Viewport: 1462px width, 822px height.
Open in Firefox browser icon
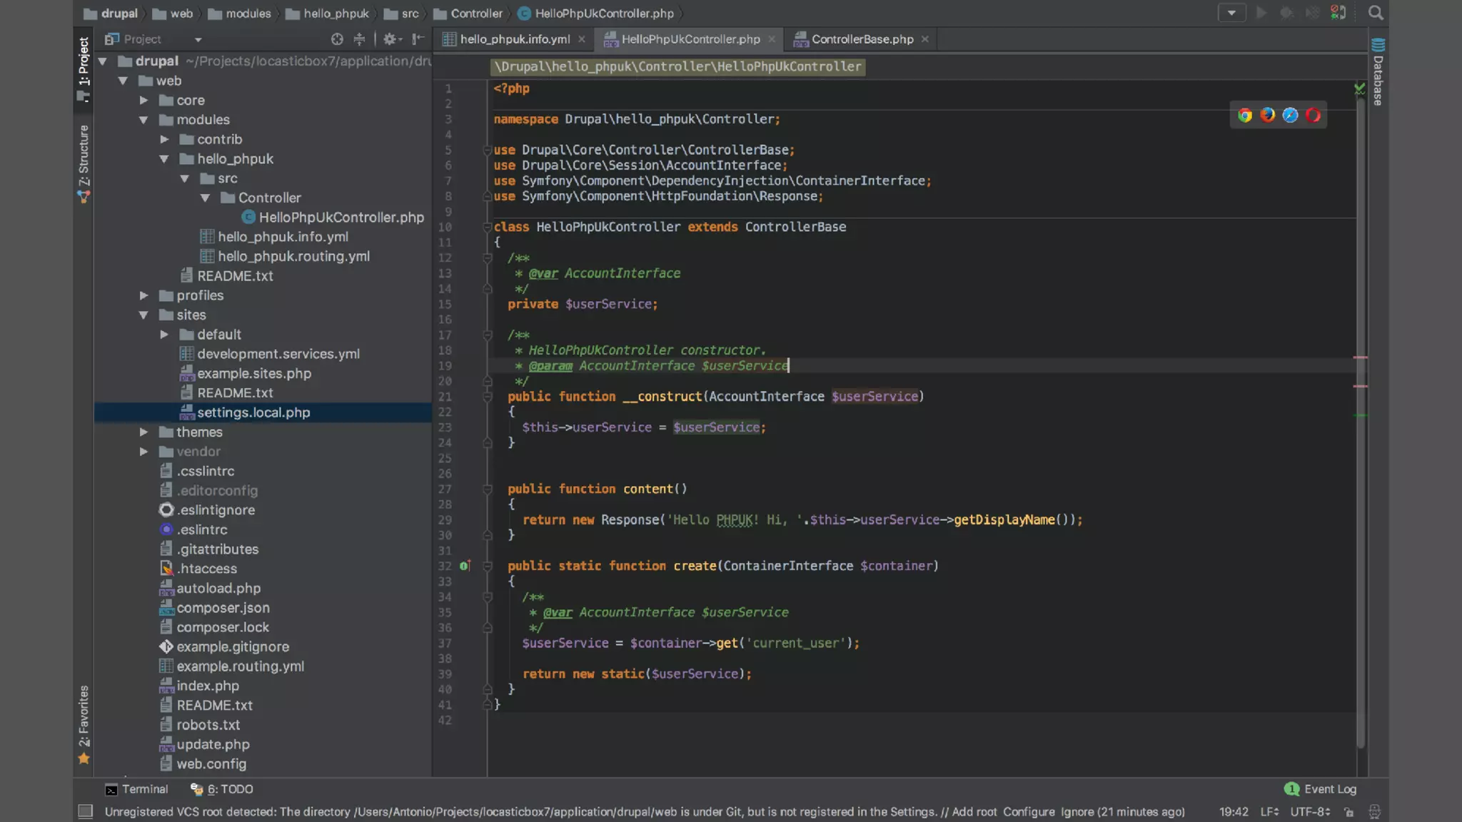tap(1268, 116)
